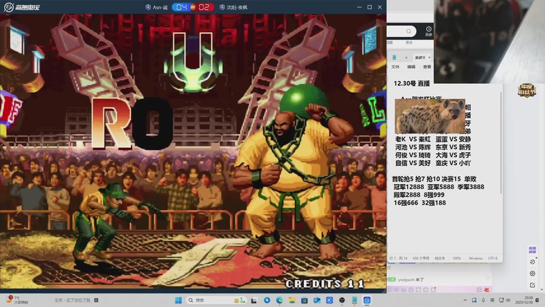
Task: Open the notification bell in system tray
Action: pos(538,300)
